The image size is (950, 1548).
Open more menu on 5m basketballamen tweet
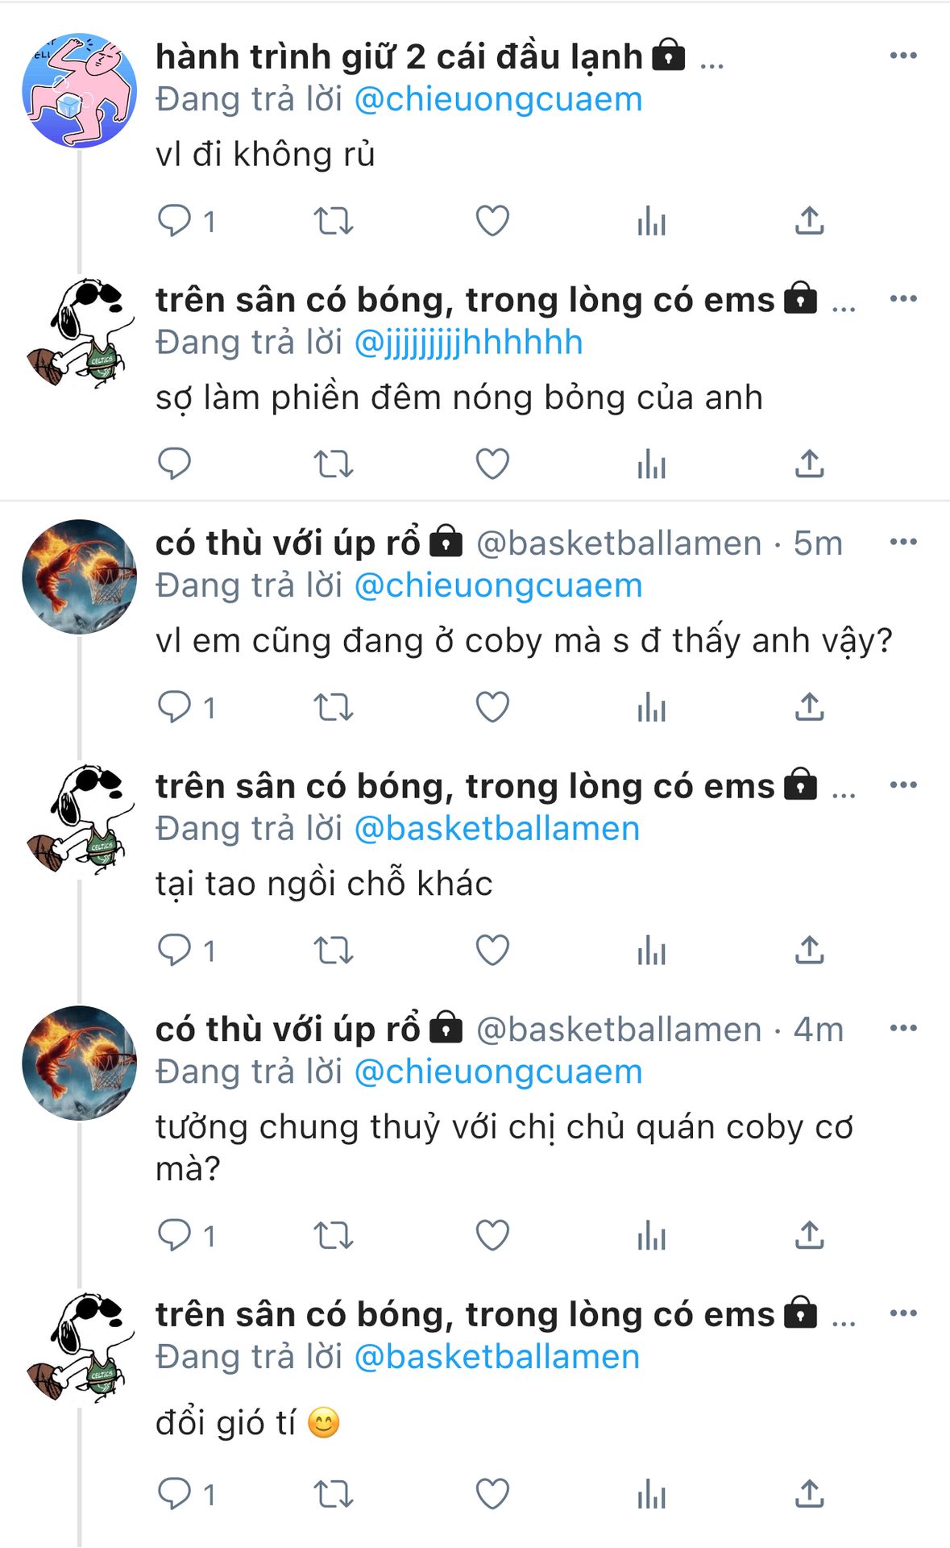903,542
